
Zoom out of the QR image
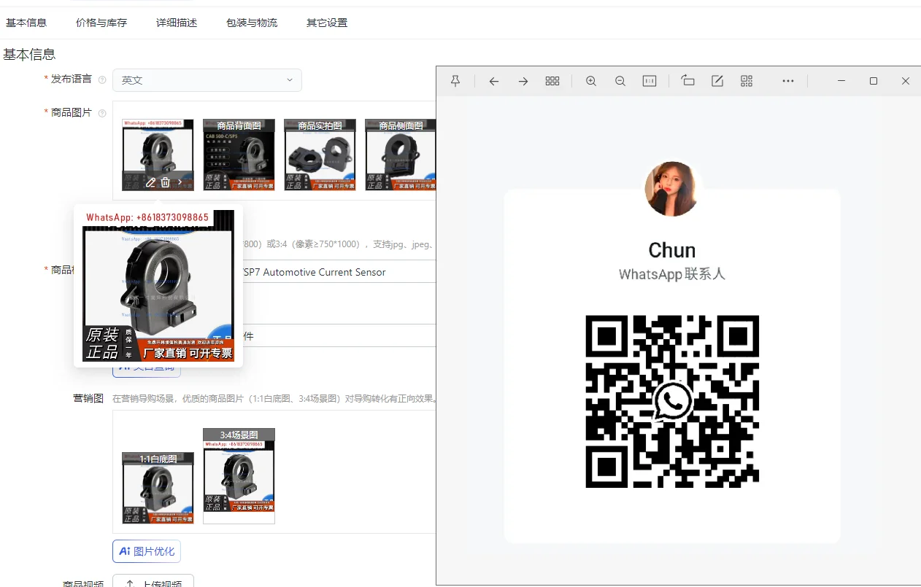click(x=620, y=81)
